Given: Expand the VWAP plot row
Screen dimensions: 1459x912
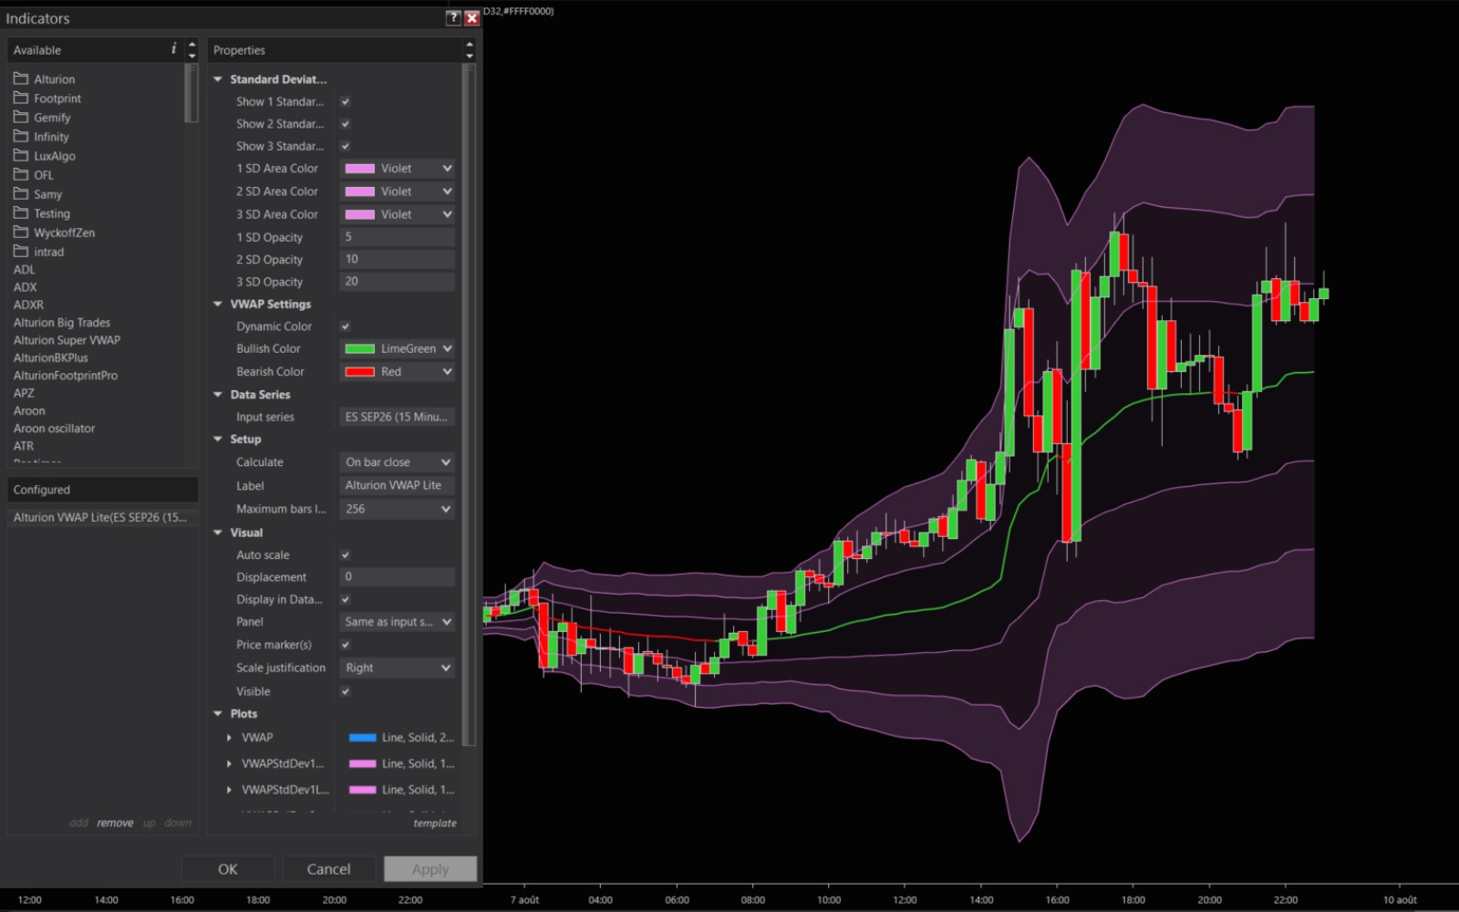Looking at the screenshot, I should pos(229,737).
